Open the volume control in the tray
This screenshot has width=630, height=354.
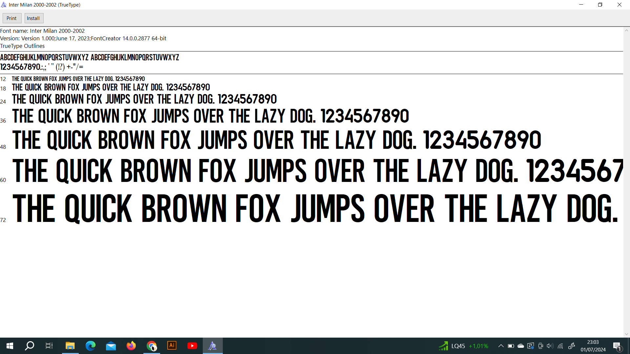pyautogui.click(x=550, y=346)
